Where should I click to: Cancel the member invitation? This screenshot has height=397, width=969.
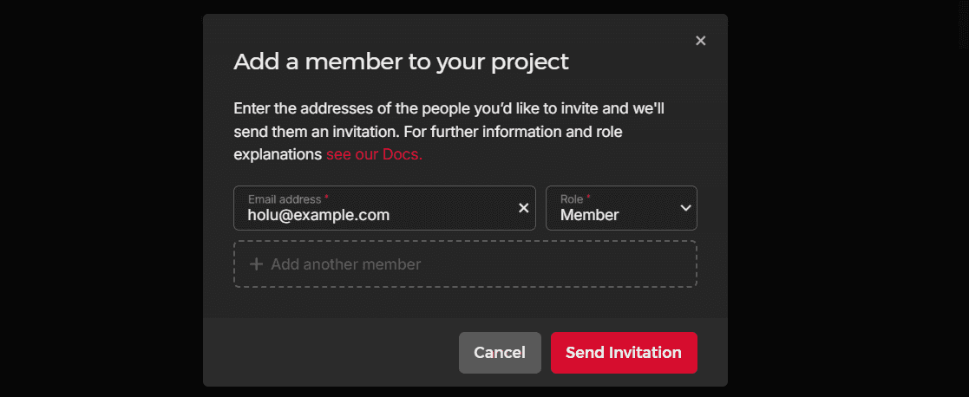[x=500, y=353]
